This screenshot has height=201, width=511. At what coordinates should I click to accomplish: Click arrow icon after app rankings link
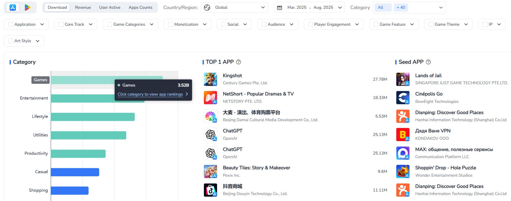187,94
